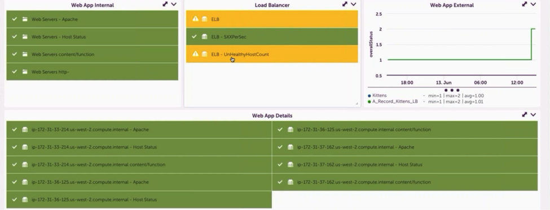Click the server icon beside ELB - UnHealthyHostCount
This screenshot has height=210, width=550.
tap(205, 54)
